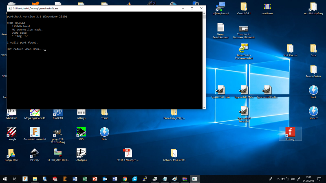Click inside the portcheck console window
Screen dimensions: 326x183
tap(106, 73)
